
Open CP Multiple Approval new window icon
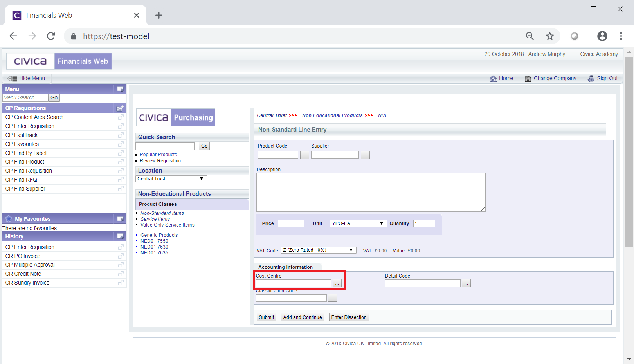pos(121,265)
